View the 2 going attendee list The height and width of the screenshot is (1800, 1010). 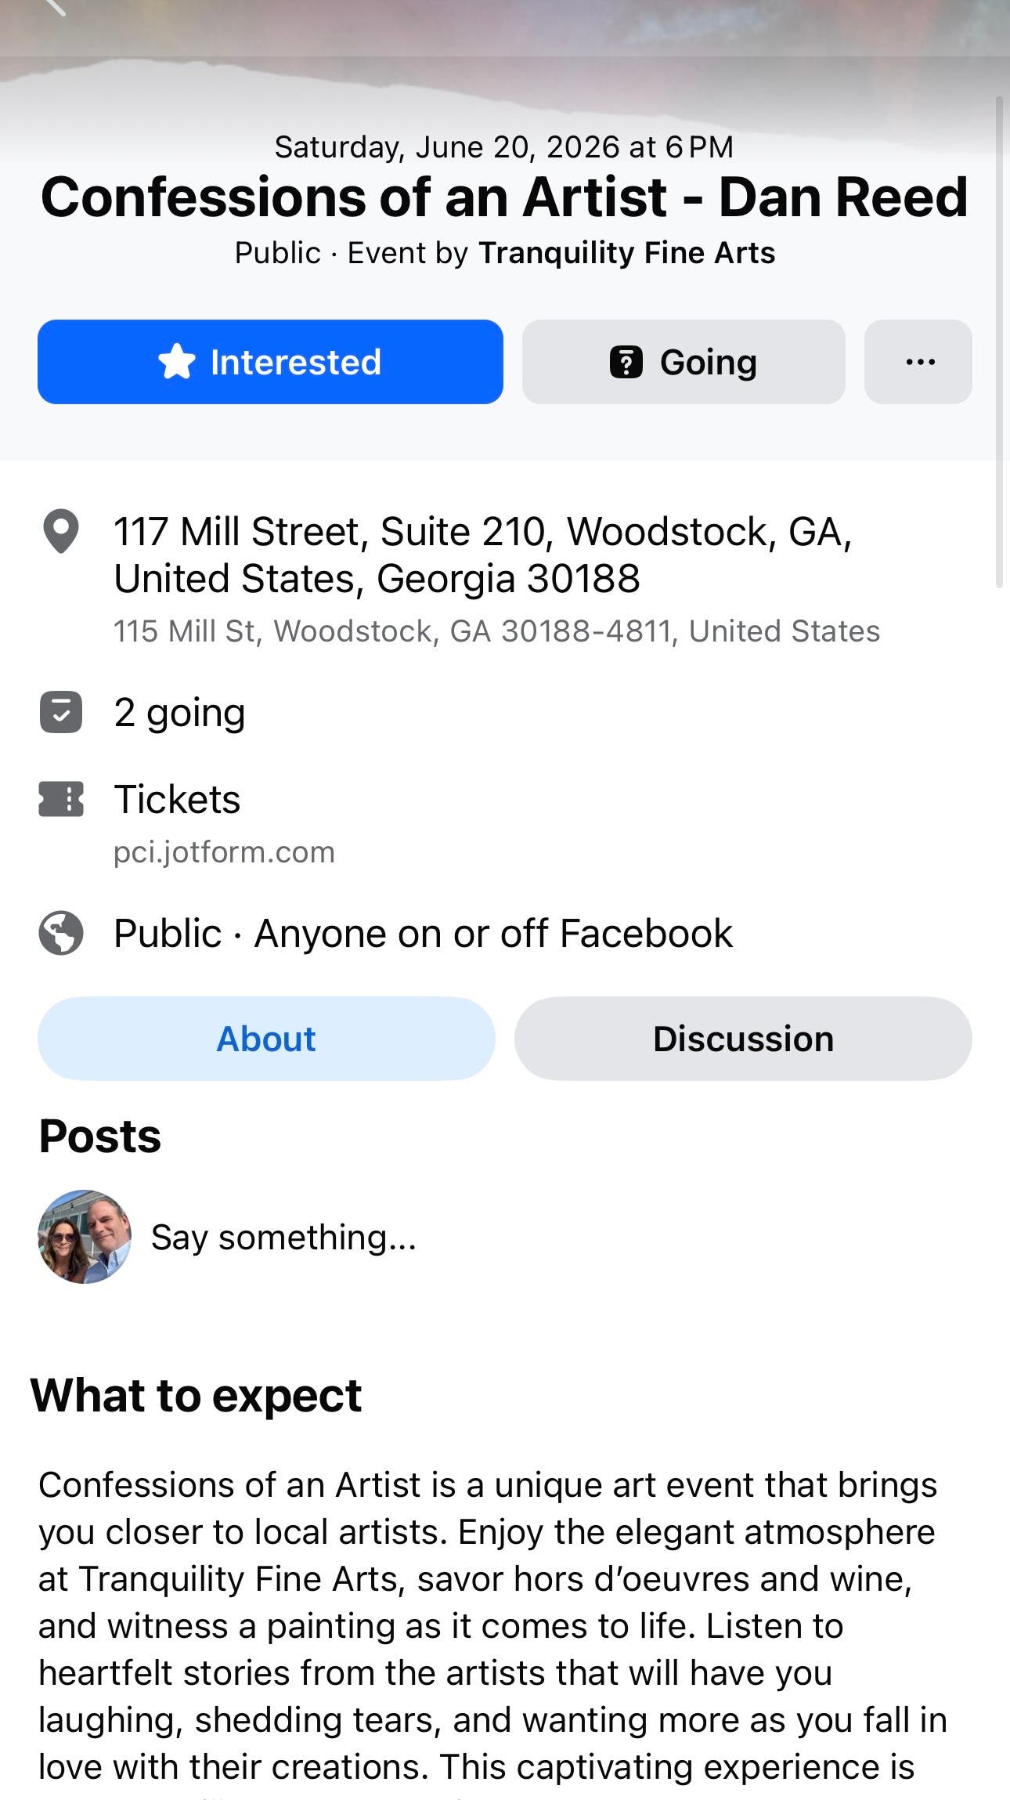click(x=180, y=713)
